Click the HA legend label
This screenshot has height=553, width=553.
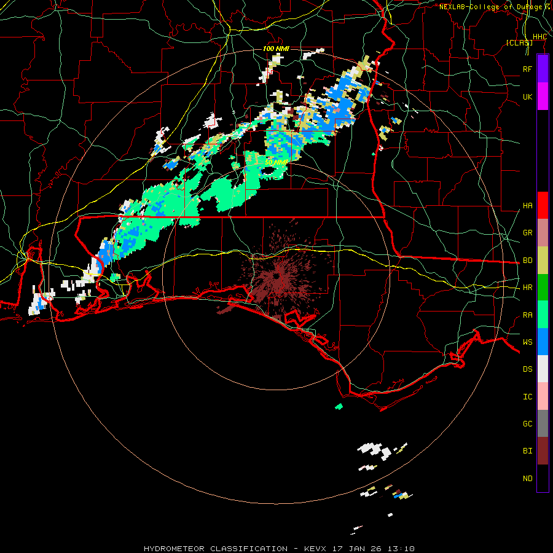tap(527, 206)
